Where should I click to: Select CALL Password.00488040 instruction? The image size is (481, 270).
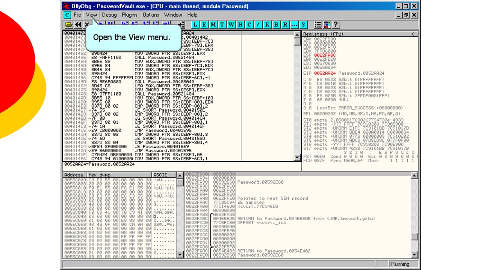click(165, 82)
